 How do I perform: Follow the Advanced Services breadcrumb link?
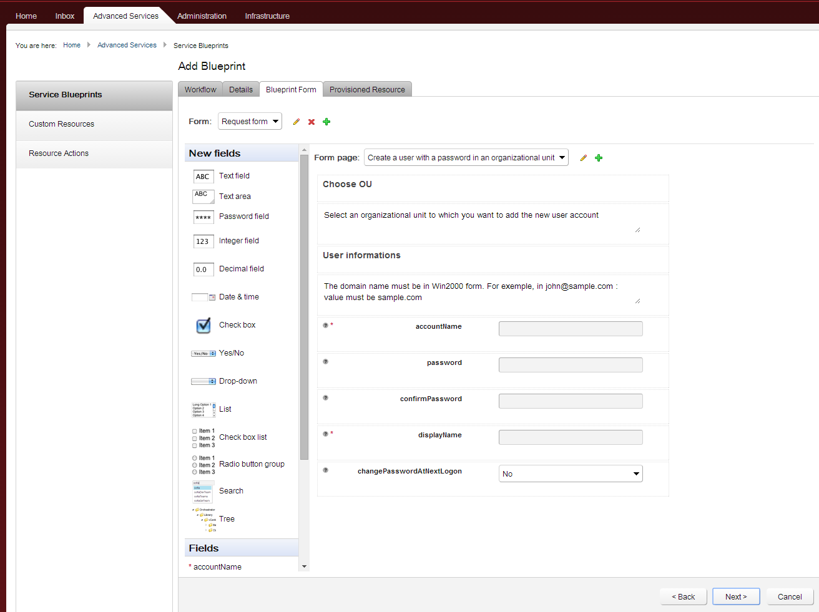pyautogui.click(x=127, y=45)
